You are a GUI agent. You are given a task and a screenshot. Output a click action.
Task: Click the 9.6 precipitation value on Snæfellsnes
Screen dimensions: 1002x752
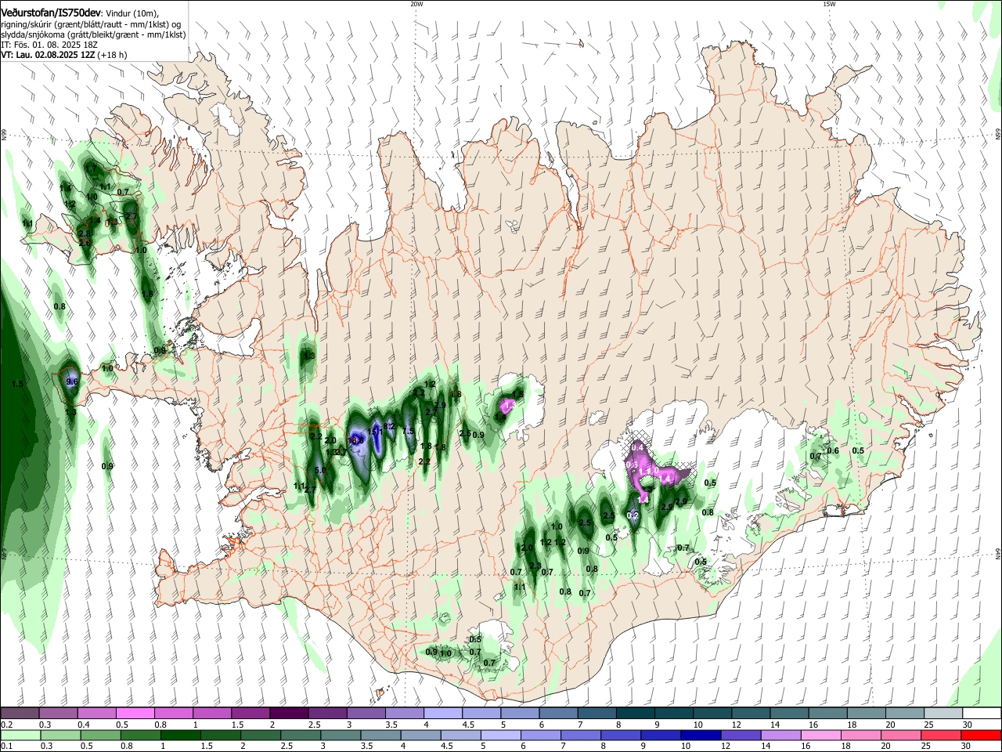(72, 381)
